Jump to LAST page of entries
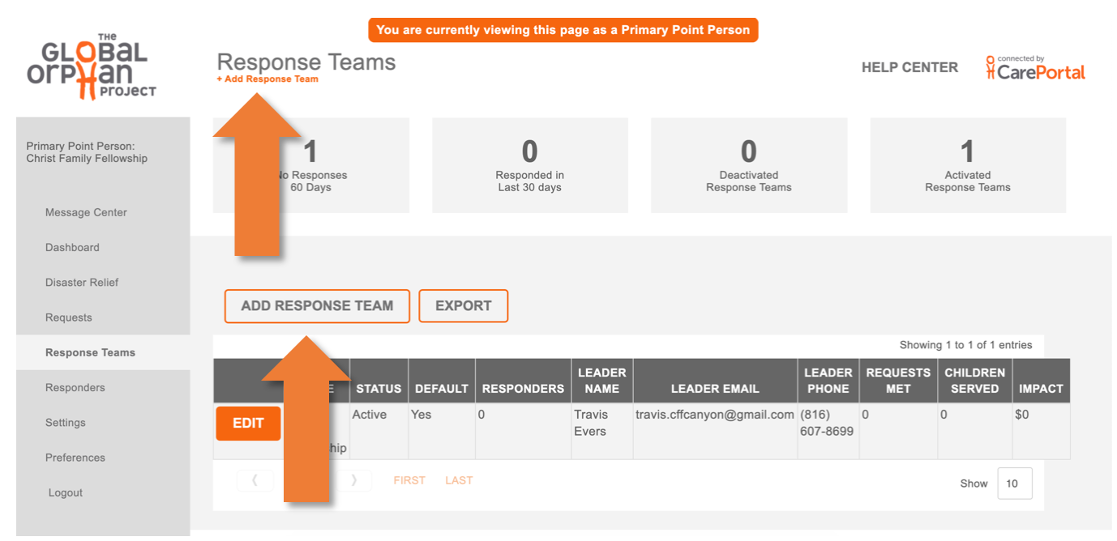 pos(459,480)
